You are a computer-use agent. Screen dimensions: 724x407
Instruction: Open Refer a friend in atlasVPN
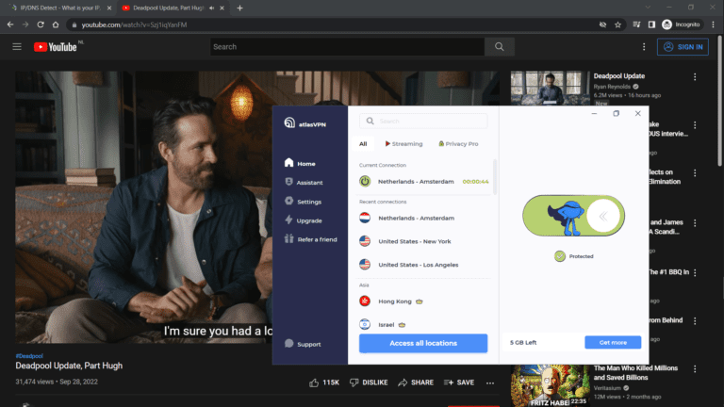pos(310,239)
